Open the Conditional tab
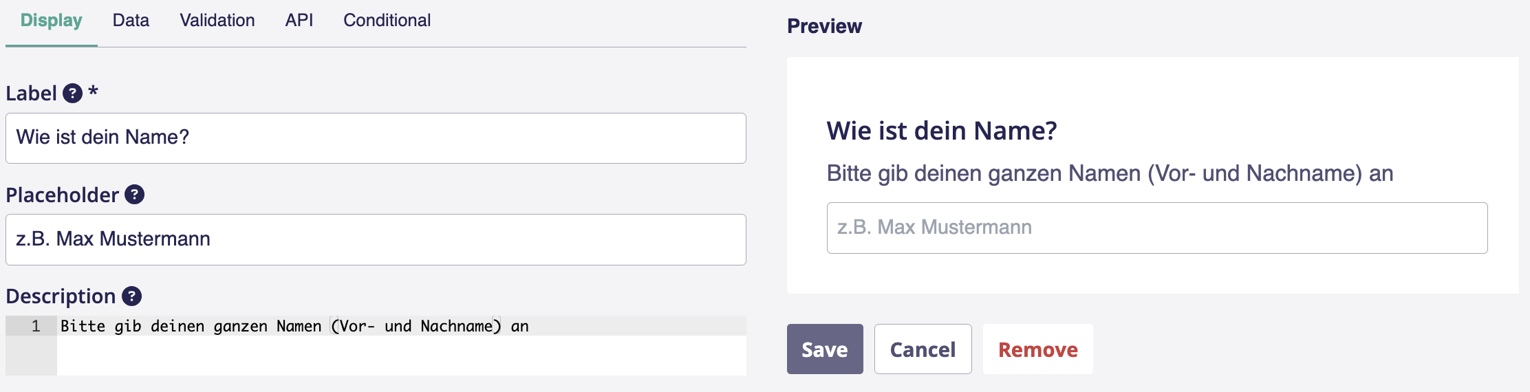Screen dimensions: 1530x392 coord(387,21)
